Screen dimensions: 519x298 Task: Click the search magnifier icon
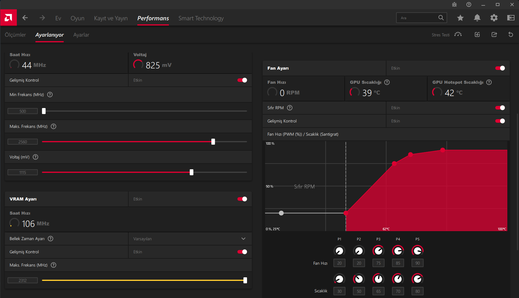tap(441, 18)
